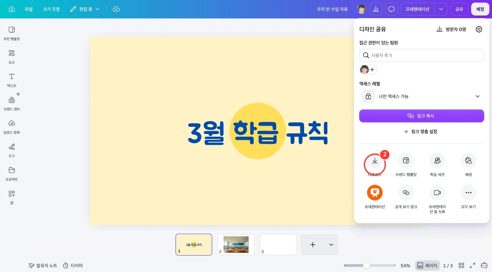492x272 pixels.
Task: Select page 2 classroom thumbnail
Action: tap(236, 245)
